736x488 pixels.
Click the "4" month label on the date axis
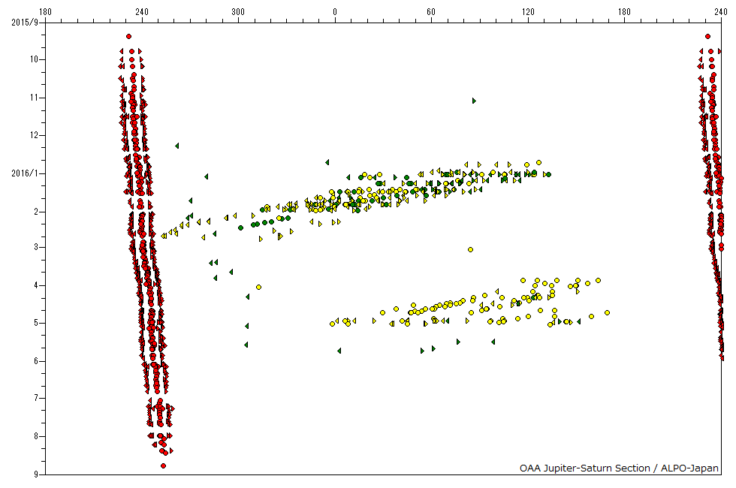tap(36, 285)
